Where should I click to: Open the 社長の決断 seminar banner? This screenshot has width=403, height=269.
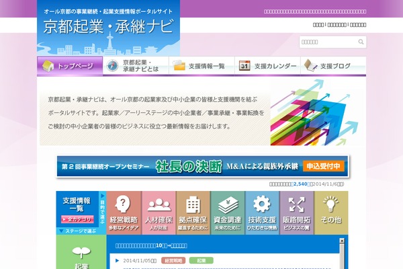(x=203, y=166)
